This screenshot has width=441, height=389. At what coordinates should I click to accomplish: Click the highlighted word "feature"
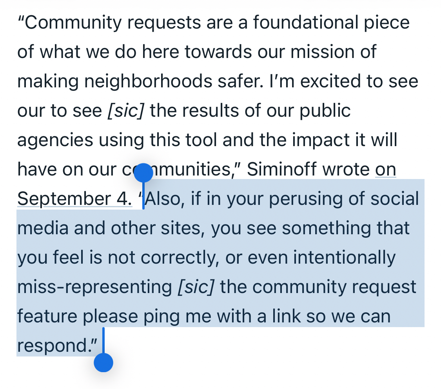coord(47,316)
